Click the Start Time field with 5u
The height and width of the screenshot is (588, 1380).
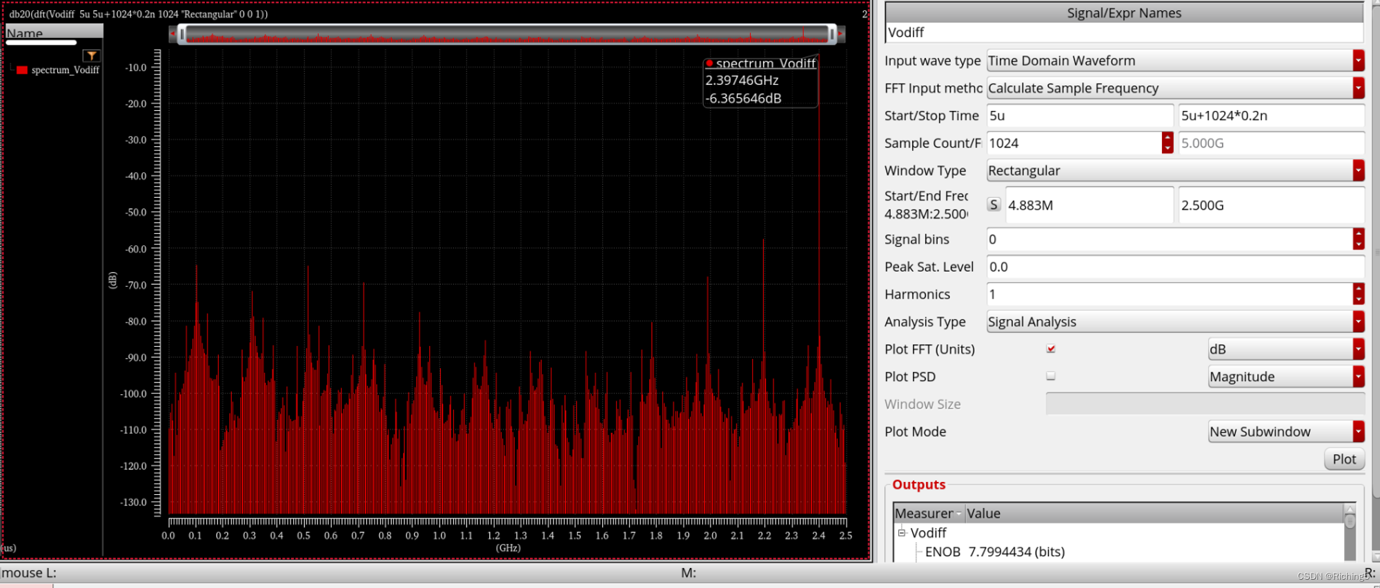1080,116
